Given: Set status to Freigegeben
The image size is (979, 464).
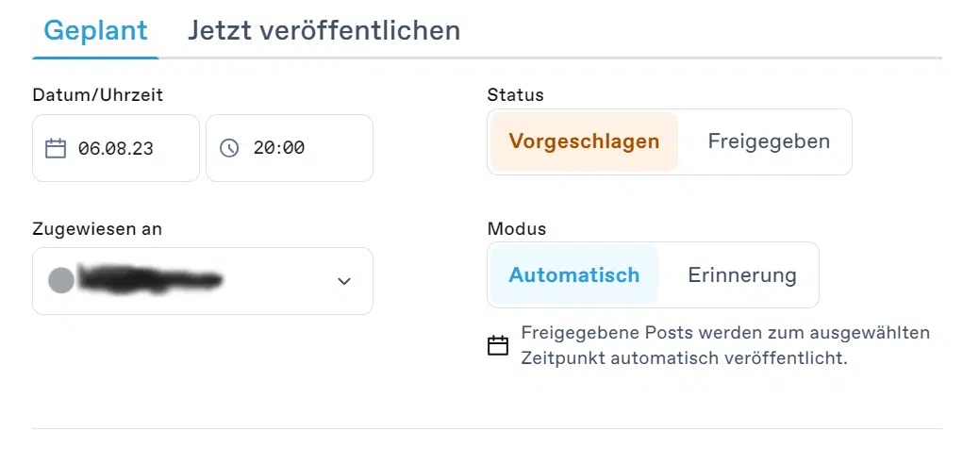Looking at the screenshot, I should coord(769,141).
